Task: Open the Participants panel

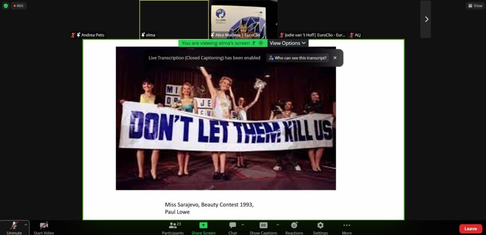Action: coord(173,226)
